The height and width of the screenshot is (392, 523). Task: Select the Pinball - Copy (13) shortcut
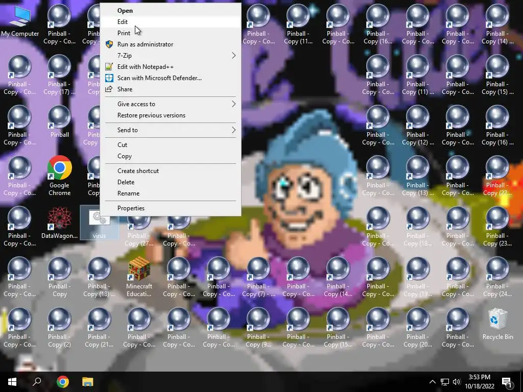click(x=418, y=176)
